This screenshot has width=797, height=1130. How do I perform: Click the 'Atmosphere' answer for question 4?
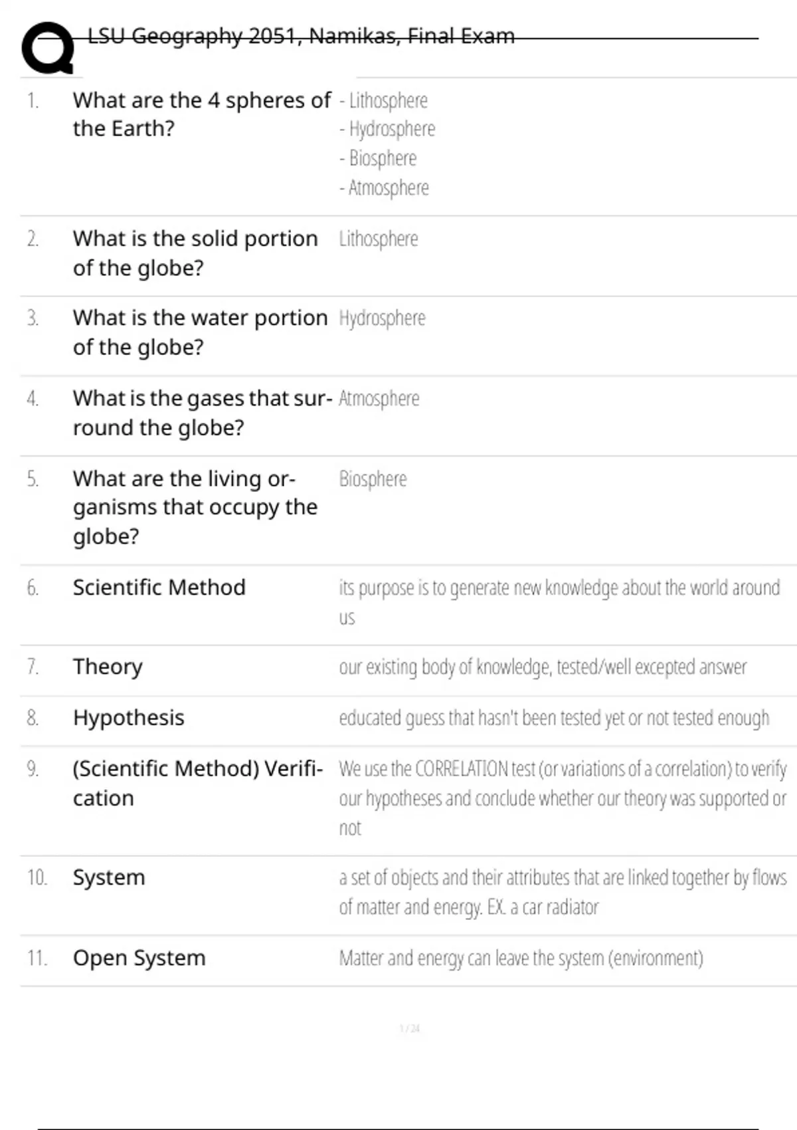pos(379,398)
